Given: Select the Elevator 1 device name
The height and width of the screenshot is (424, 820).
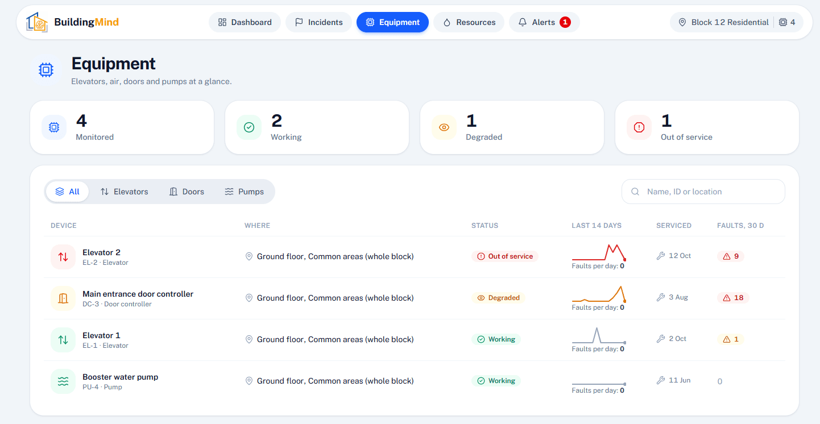Looking at the screenshot, I should click(x=101, y=335).
